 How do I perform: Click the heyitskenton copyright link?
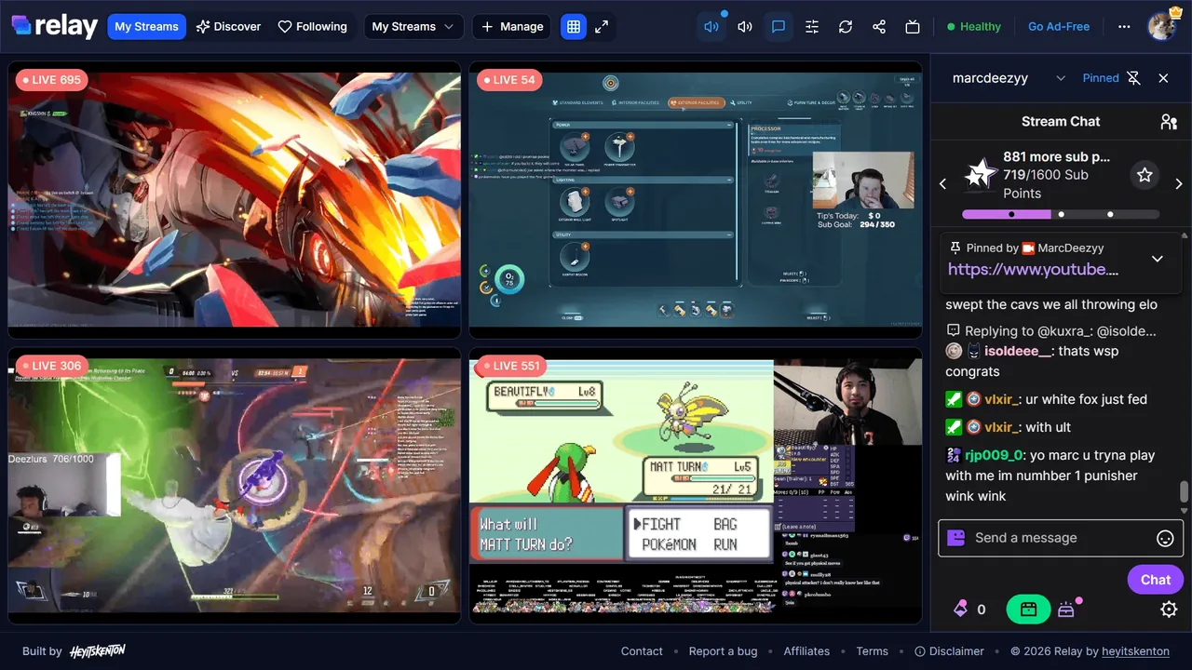(1135, 651)
